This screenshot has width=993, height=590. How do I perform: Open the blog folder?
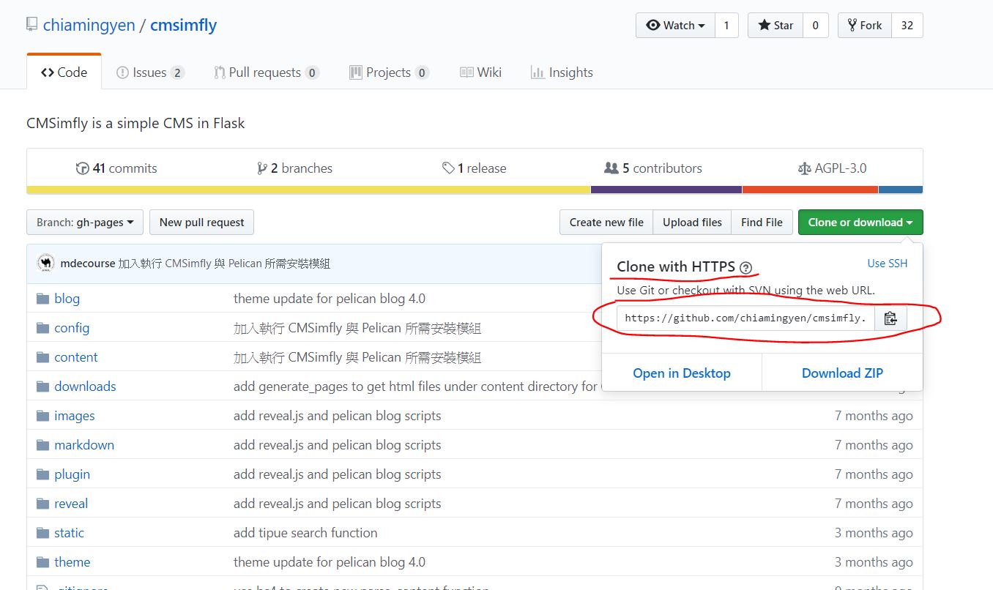pos(67,299)
